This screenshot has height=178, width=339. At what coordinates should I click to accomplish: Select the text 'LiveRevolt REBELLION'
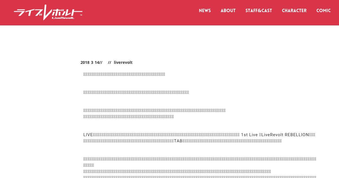click(x=285, y=135)
